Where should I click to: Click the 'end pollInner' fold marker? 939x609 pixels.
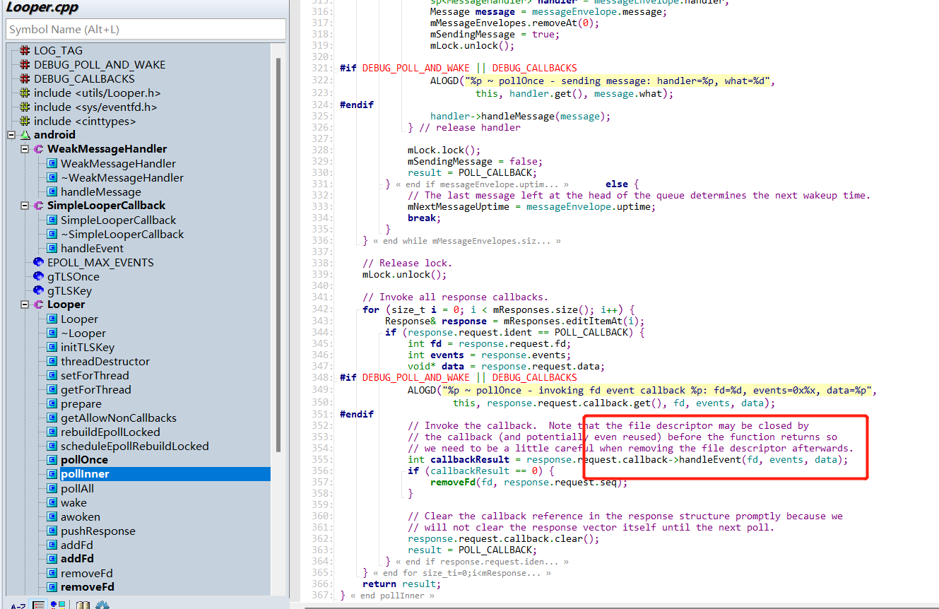(391, 596)
